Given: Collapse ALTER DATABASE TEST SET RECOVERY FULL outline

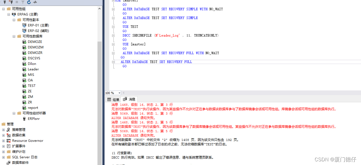Looking at the screenshot, I should (x=113, y=62).
